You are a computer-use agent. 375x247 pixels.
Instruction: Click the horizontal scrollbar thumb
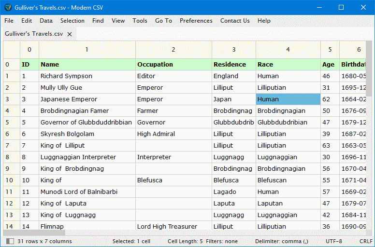[x=34, y=233]
